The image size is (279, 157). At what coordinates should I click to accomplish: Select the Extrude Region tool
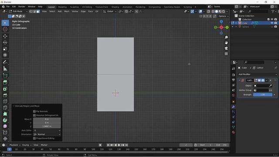click(x=5, y=82)
